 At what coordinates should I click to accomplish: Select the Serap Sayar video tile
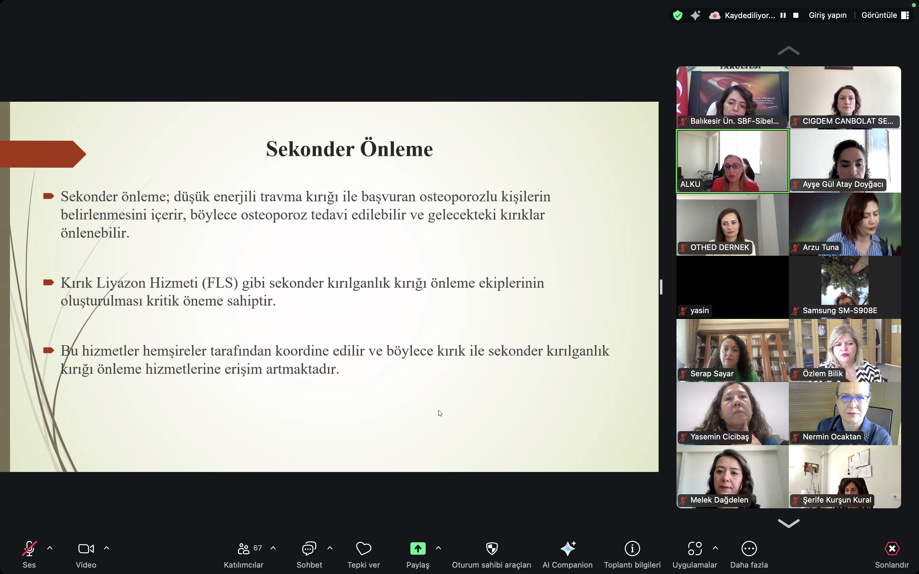tap(732, 350)
